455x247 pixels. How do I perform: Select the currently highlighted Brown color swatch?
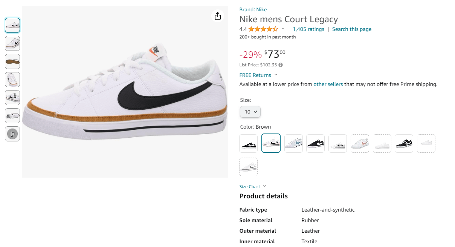coord(271,143)
